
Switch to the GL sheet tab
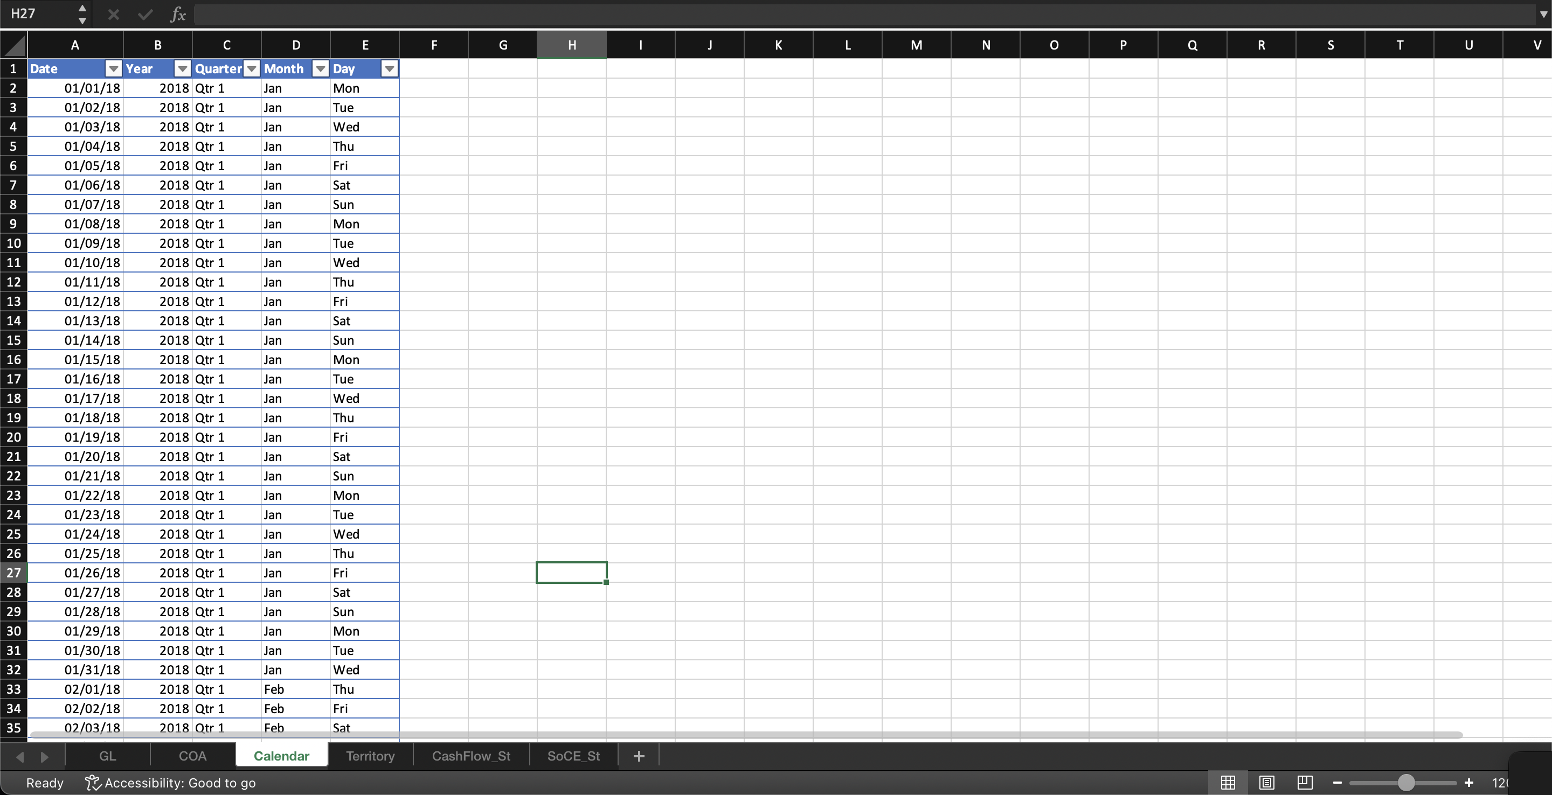pos(107,756)
